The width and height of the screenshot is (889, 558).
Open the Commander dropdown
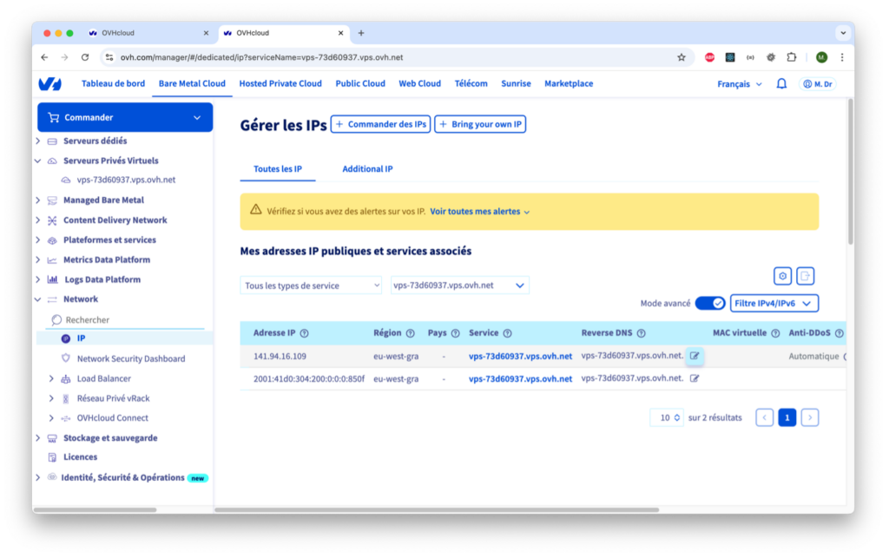125,117
